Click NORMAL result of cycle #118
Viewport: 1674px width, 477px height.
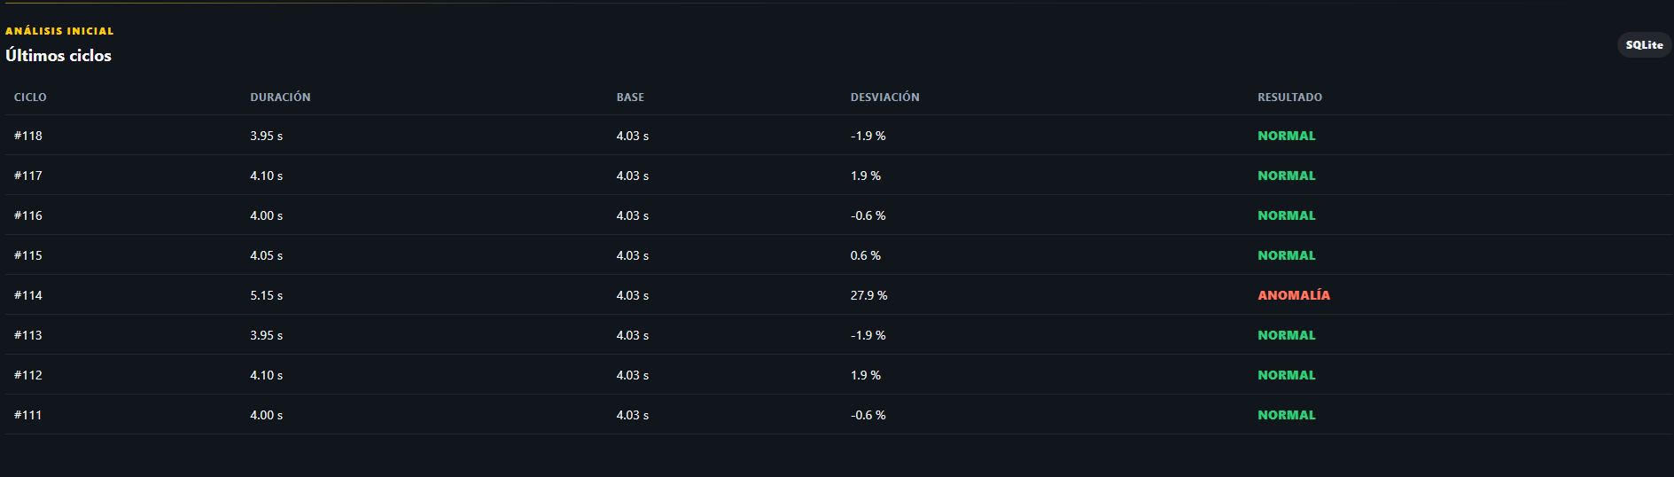[1287, 136]
